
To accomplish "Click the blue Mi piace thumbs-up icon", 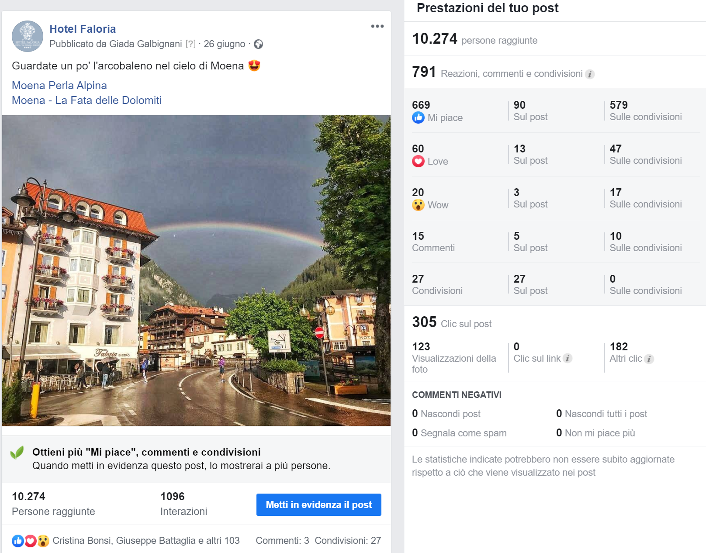I will (x=418, y=118).
